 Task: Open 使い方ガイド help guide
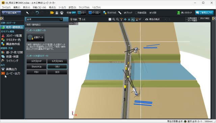[x=185, y=13]
